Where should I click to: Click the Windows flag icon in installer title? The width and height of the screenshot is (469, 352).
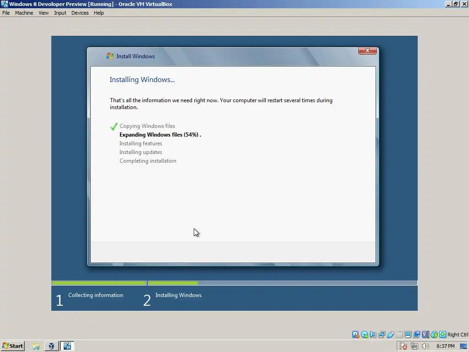pos(110,56)
